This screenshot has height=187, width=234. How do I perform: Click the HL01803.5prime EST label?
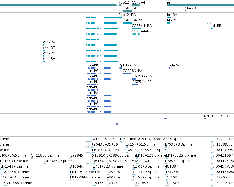[103, 139]
